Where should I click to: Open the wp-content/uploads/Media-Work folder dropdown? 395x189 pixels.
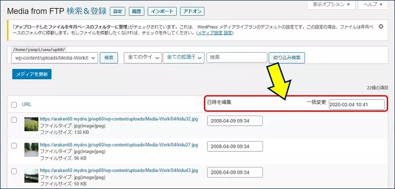point(55,58)
